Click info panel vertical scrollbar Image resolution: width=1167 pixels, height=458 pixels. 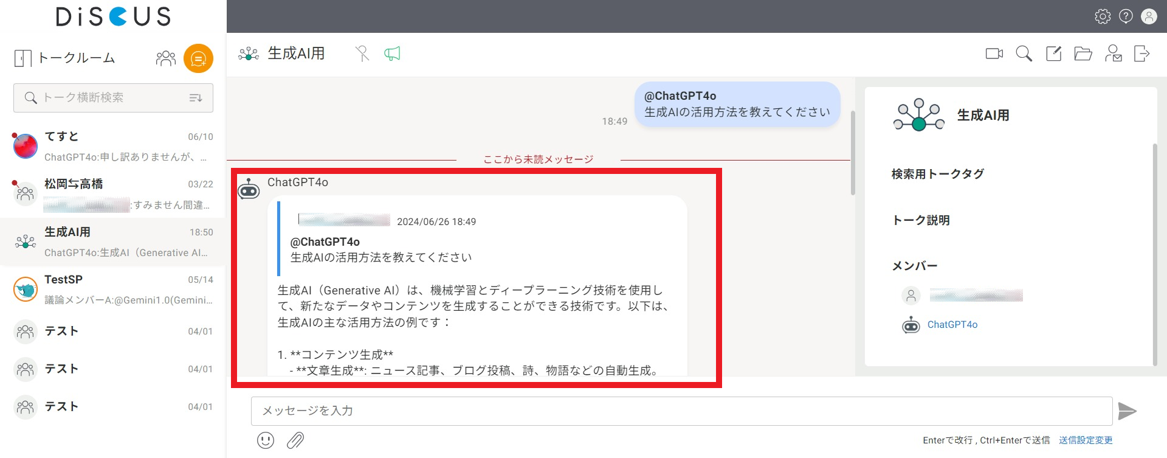pyautogui.click(x=1155, y=254)
